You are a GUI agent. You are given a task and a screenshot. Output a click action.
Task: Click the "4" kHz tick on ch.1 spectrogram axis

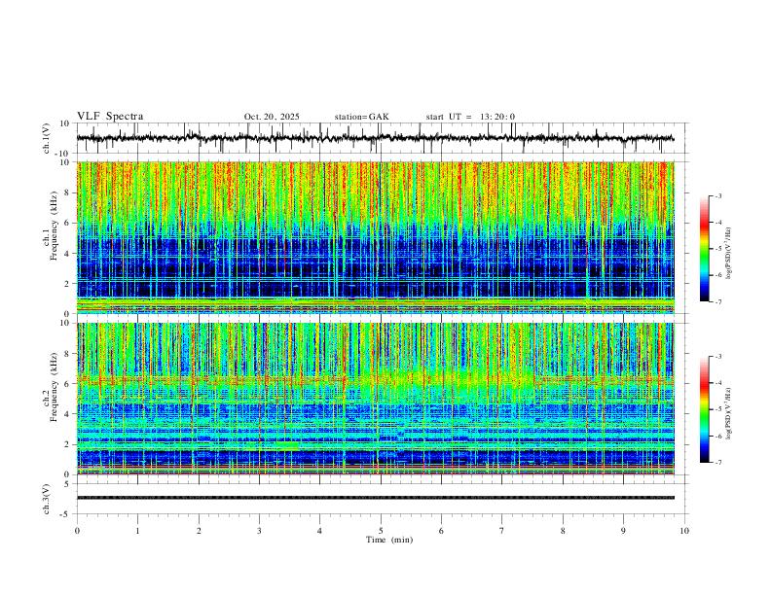pyautogui.click(x=68, y=254)
